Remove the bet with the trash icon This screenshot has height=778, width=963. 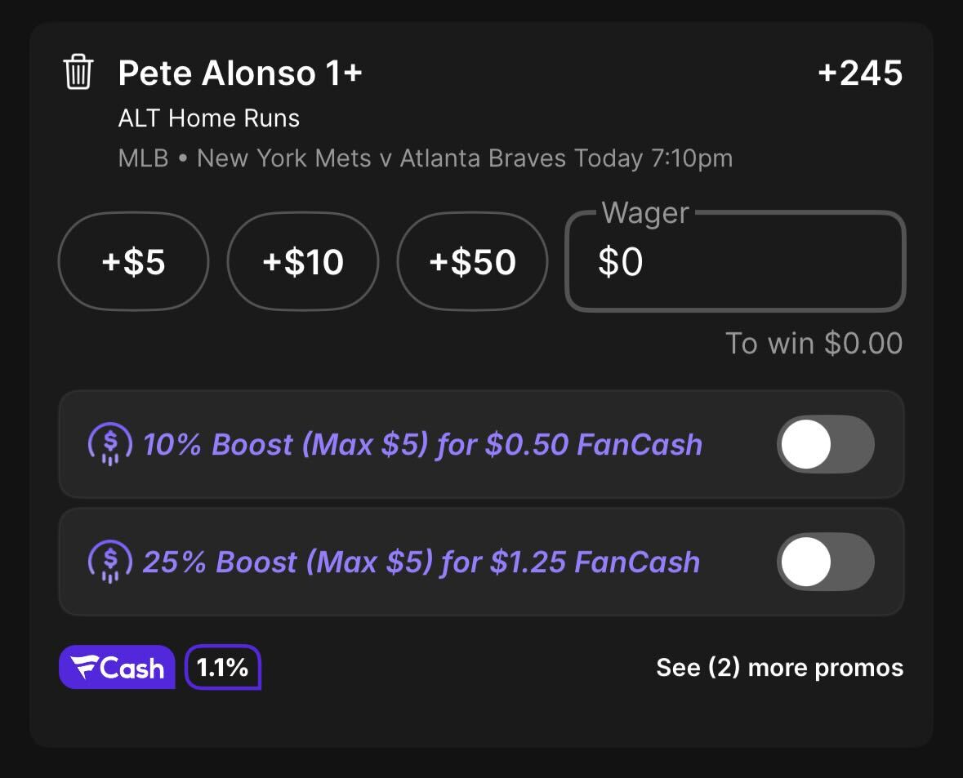coord(78,72)
